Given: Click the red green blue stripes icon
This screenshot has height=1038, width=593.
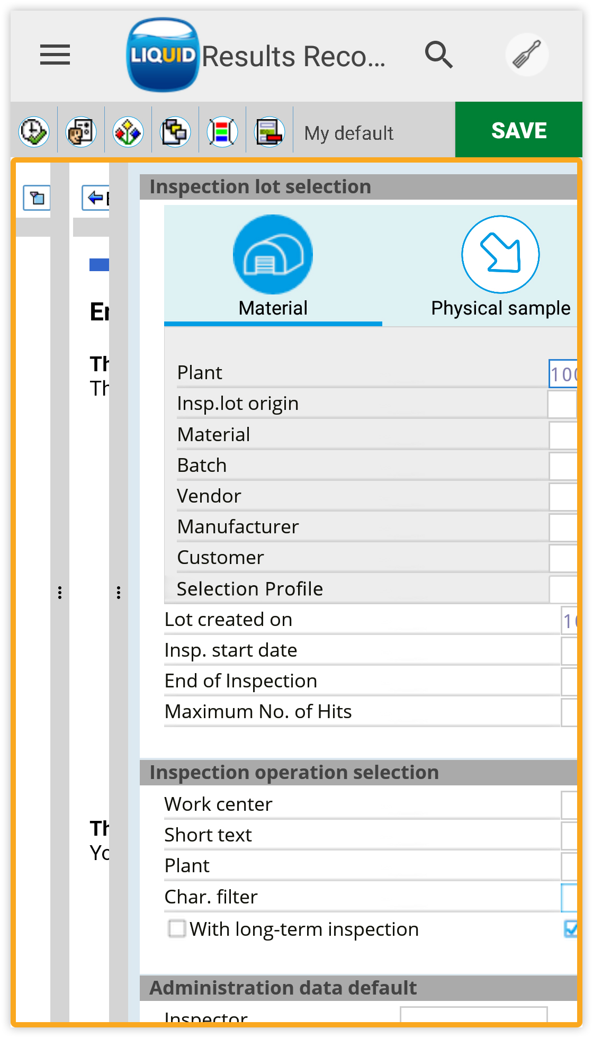Looking at the screenshot, I should pyautogui.click(x=222, y=132).
